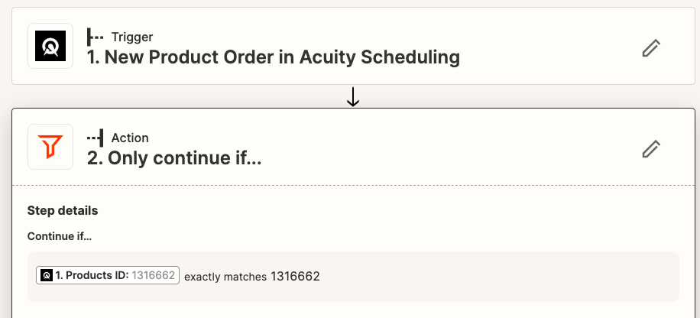The width and height of the screenshot is (700, 318).
Task: Click the comparison value 1316662
Action: coord(295,277)
